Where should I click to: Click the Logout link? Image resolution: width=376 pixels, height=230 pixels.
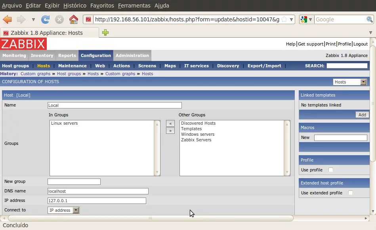point(361,44)
